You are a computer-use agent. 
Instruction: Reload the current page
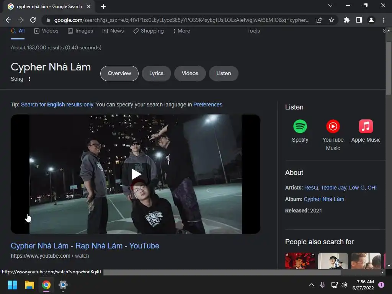pyautogui.click(x=33, y=20)
